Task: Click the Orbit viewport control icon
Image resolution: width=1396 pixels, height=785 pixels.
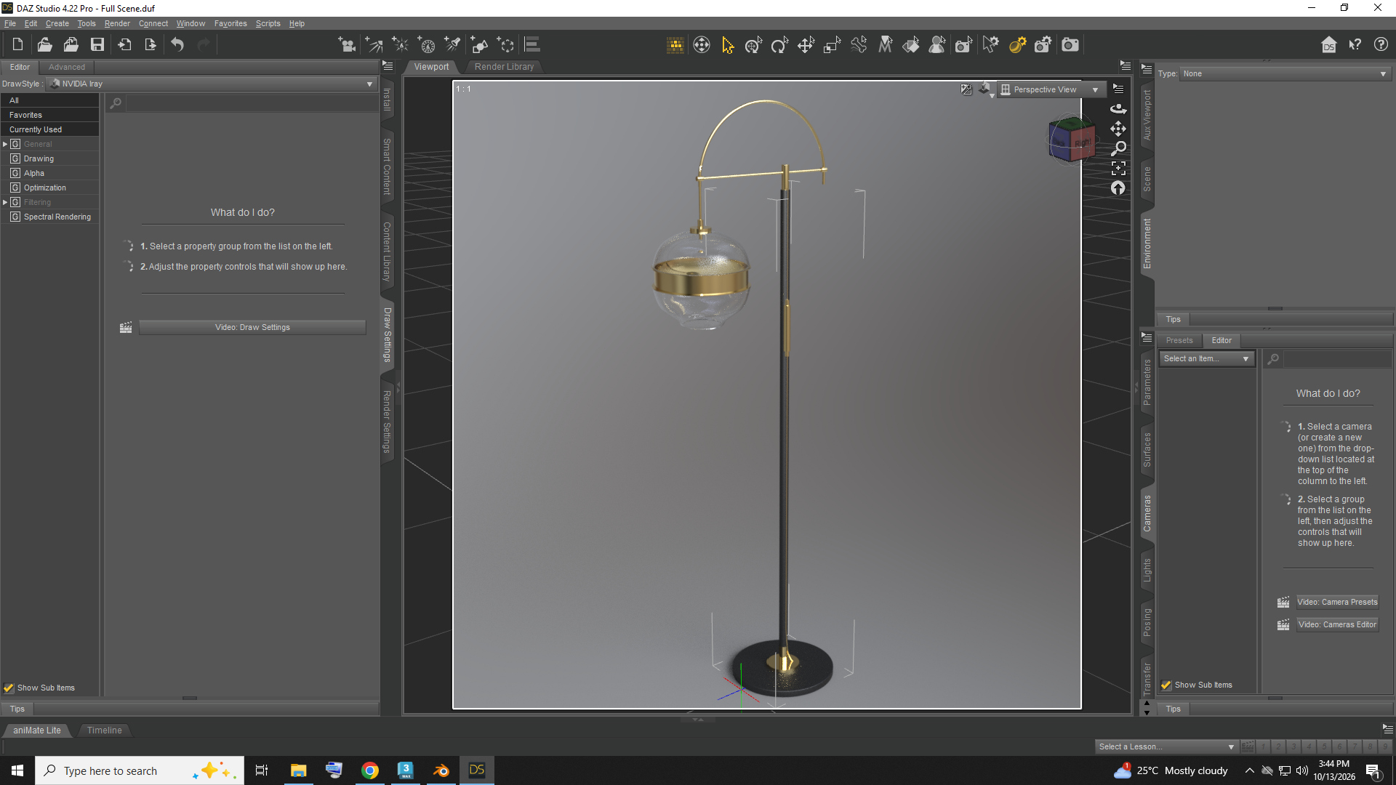Action: click(1118, 109)
